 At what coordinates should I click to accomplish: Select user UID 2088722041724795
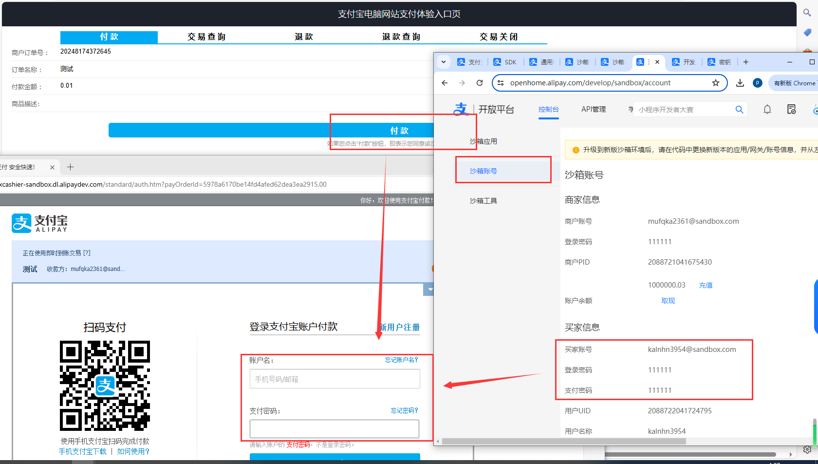point(680,411)
